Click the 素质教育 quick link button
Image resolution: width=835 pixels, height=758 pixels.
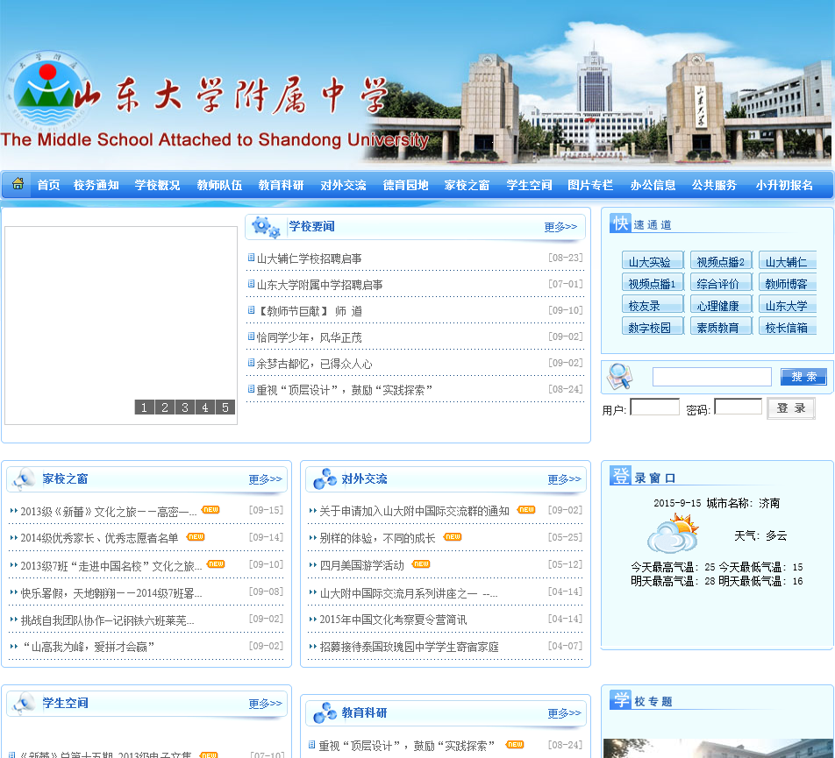click(x=721, y=326)
